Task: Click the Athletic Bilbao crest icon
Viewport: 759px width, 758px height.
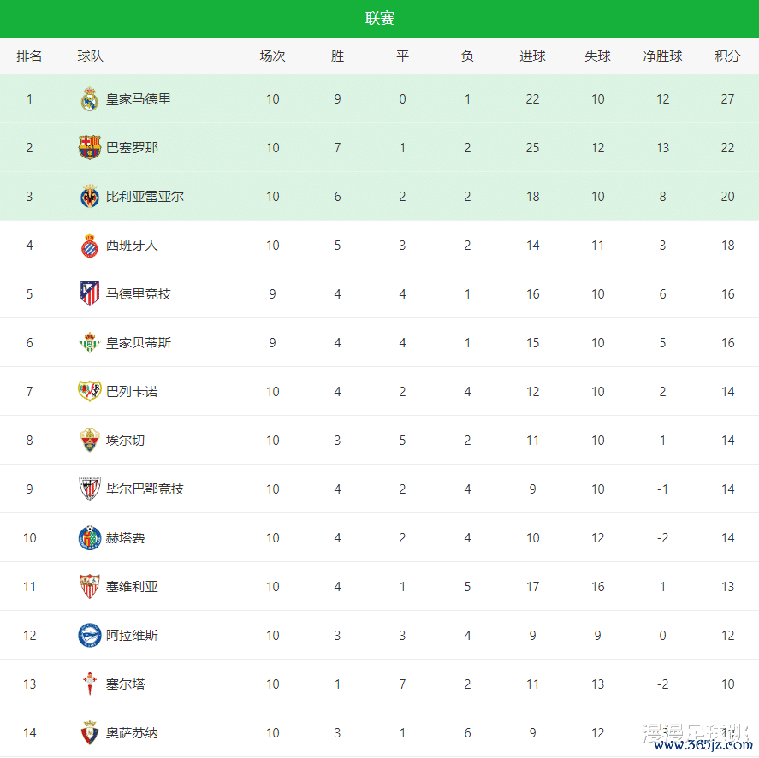Action: coord(90,489)
